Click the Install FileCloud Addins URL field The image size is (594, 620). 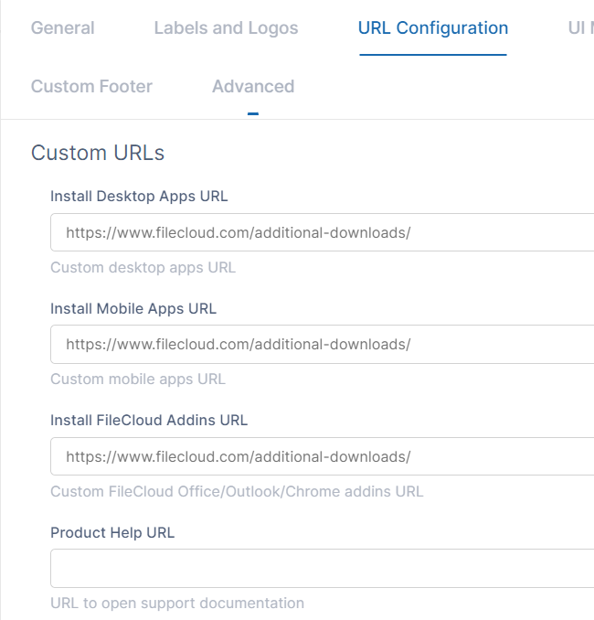click(x=322, y=456)
